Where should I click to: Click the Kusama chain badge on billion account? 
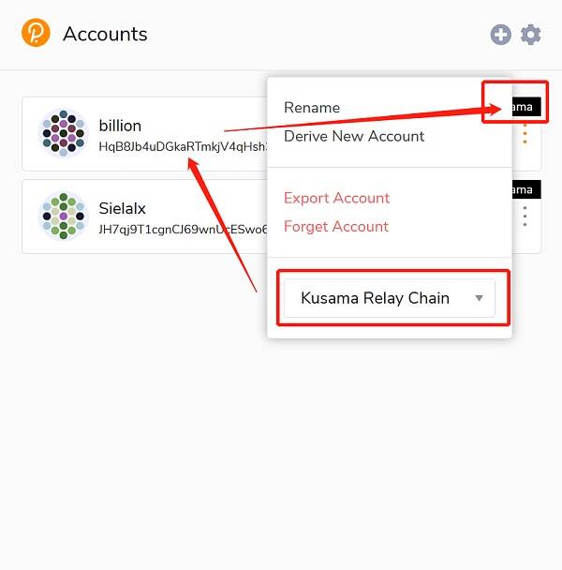click(526, 107)
